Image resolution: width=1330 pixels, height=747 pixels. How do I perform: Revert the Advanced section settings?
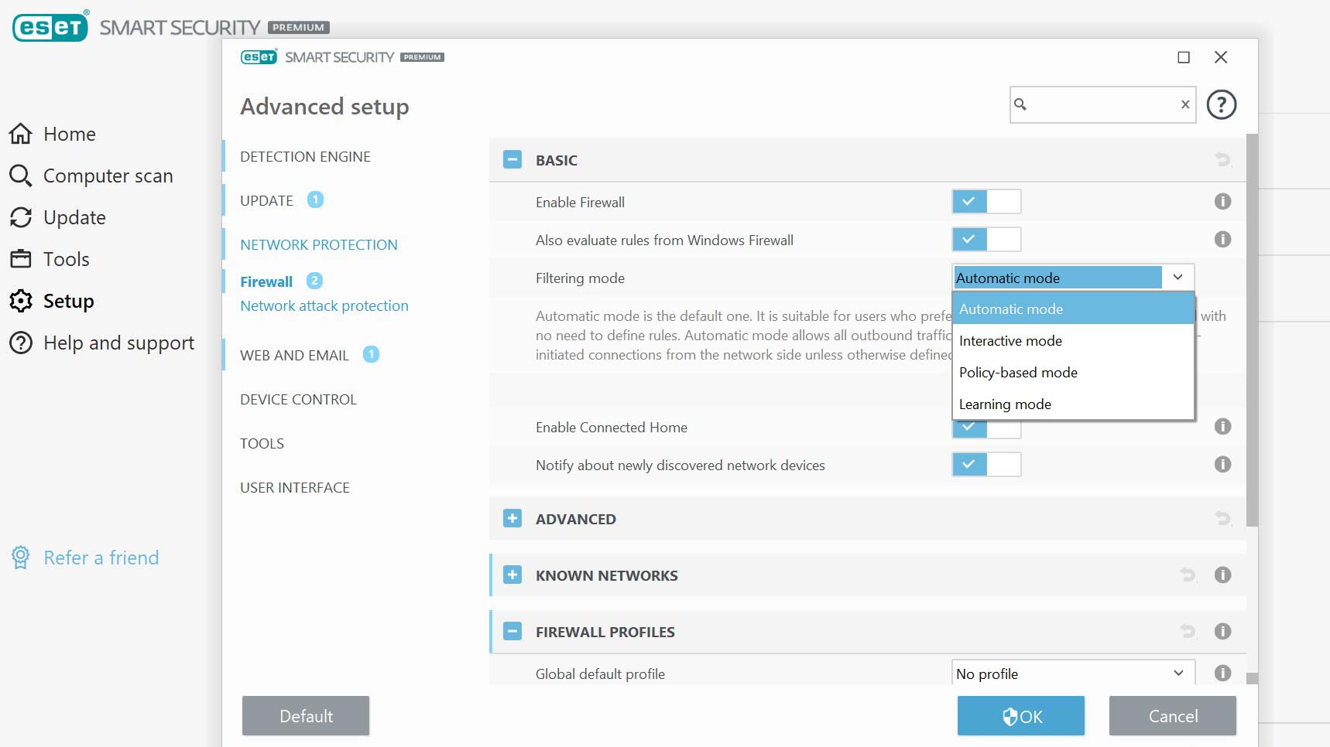[x=1222, y=519]
